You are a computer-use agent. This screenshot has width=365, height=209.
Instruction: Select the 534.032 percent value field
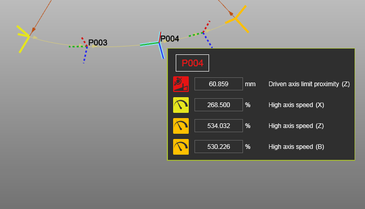[x=218, y=125]
